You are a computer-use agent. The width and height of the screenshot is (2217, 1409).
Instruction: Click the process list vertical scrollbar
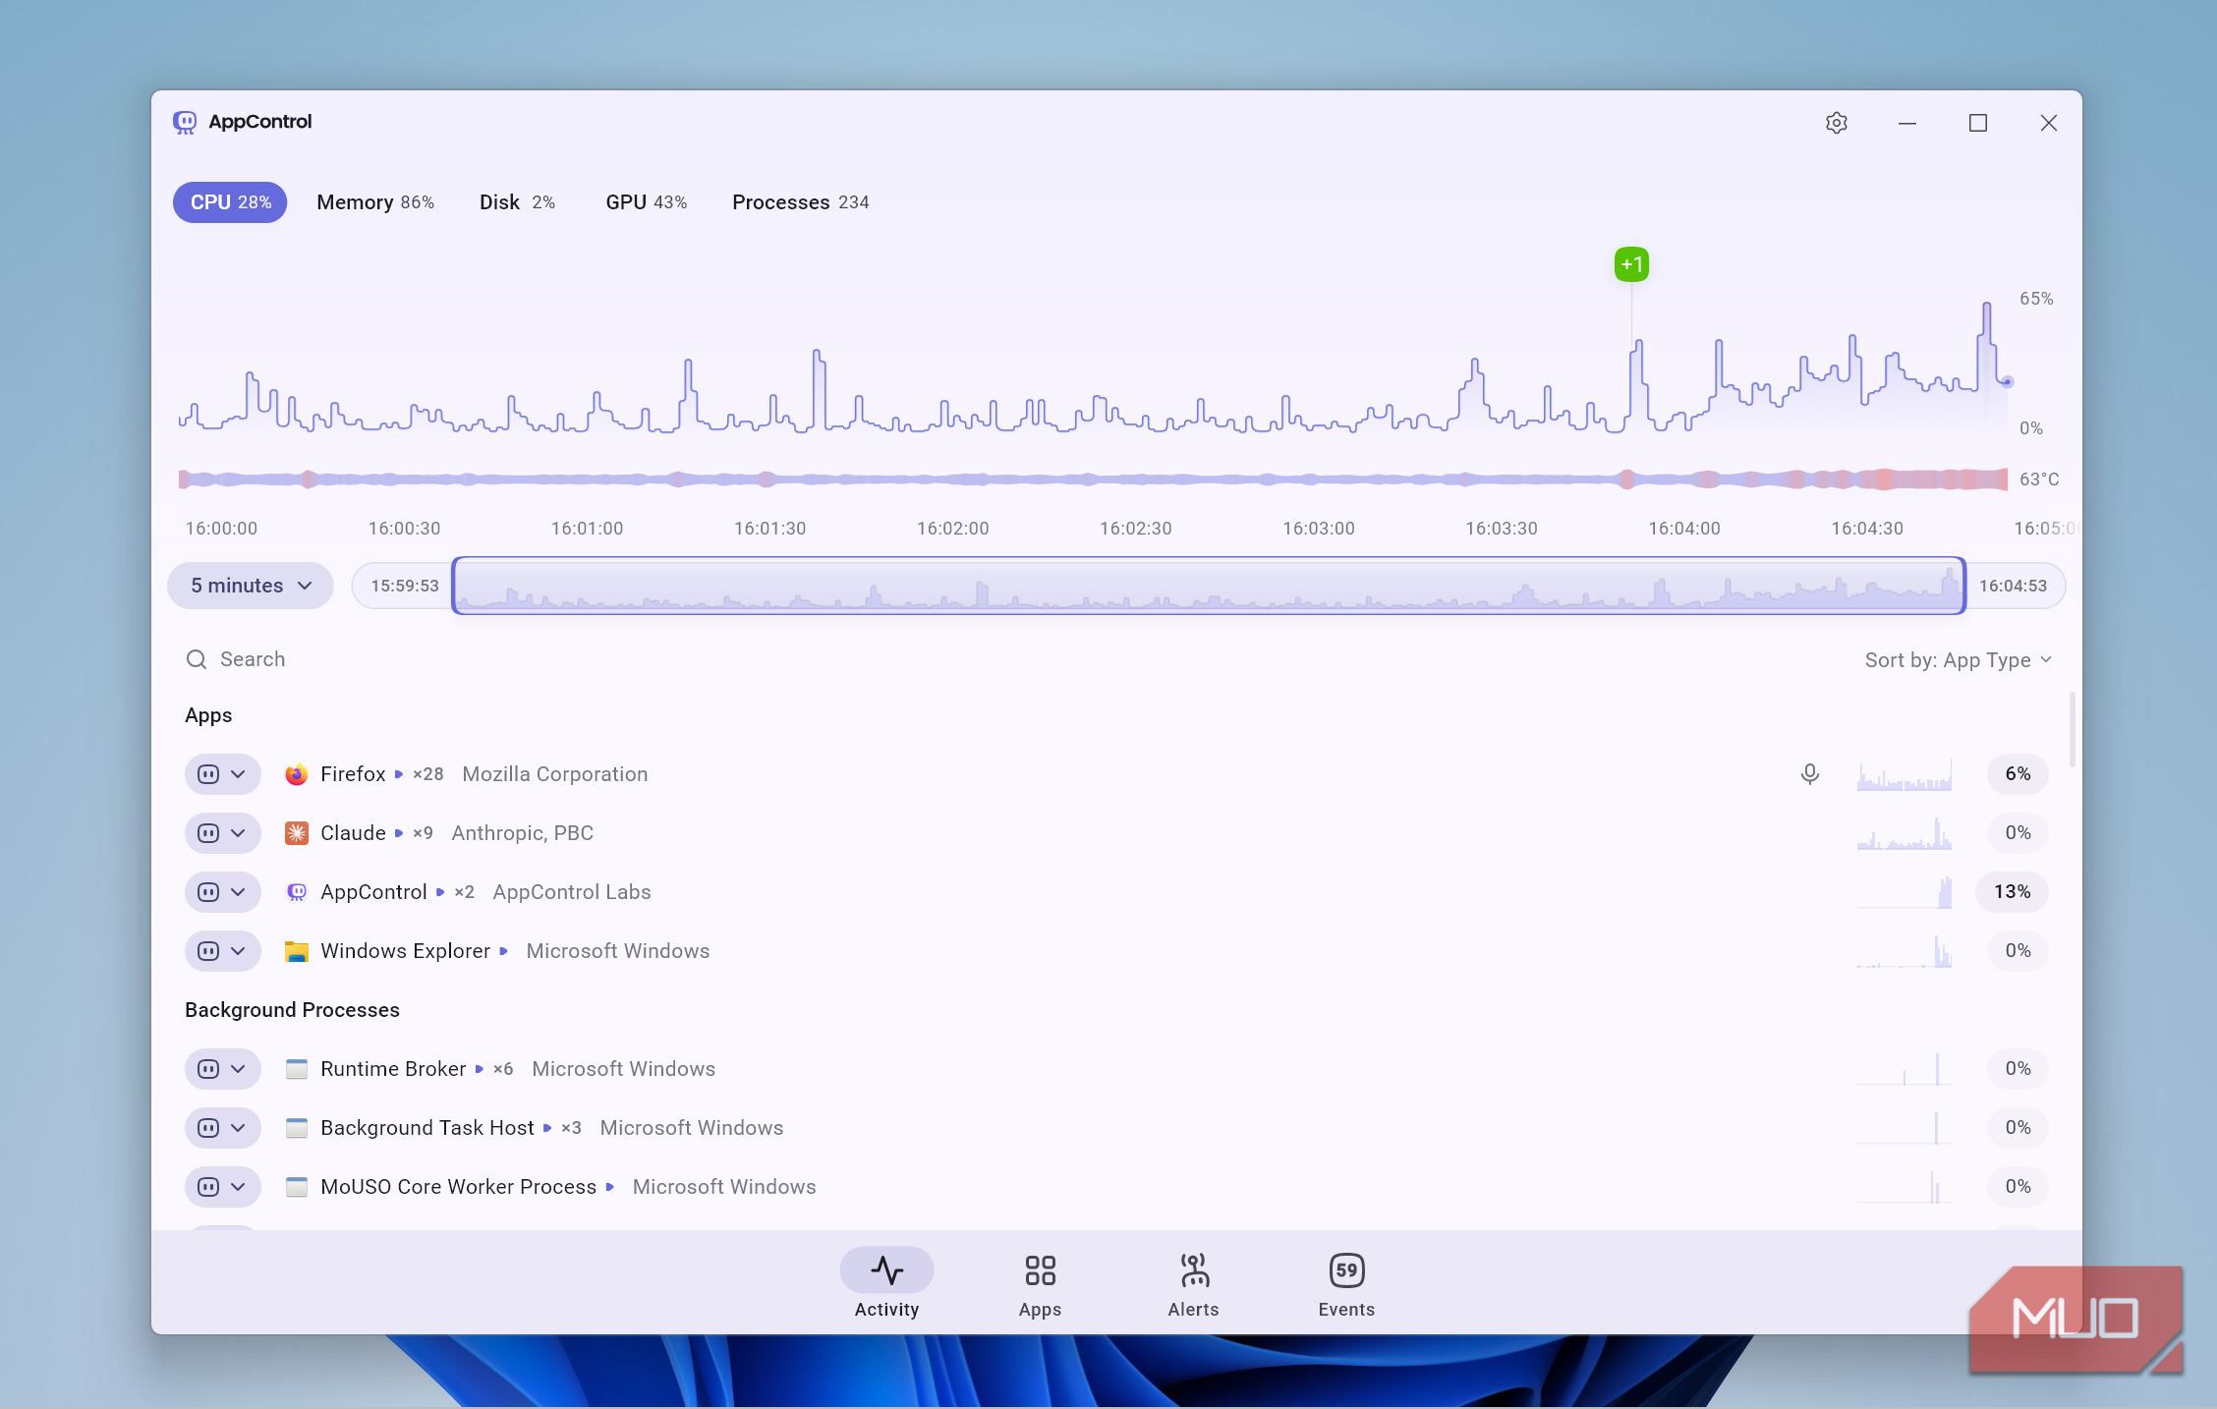coord(2073,730)
